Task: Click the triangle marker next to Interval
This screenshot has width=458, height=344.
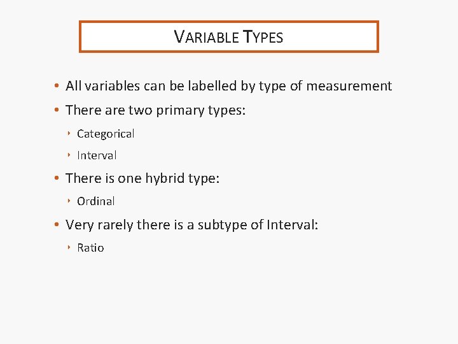Action: tap(69, 155)
